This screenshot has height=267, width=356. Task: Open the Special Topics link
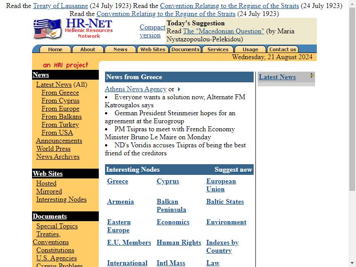pos(57,226)
